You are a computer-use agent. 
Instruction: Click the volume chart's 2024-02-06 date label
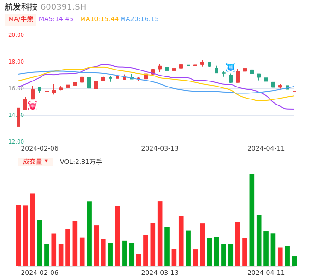click(x=40, y=273)
